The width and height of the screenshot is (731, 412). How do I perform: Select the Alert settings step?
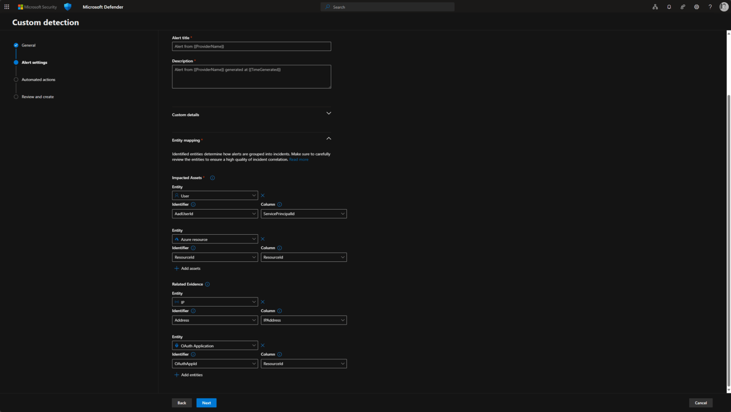(16, 62)
